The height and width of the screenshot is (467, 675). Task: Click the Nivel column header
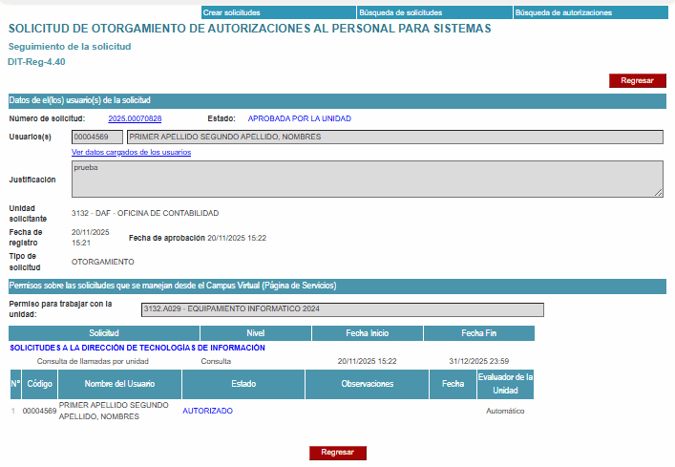[x=255, y=333]
